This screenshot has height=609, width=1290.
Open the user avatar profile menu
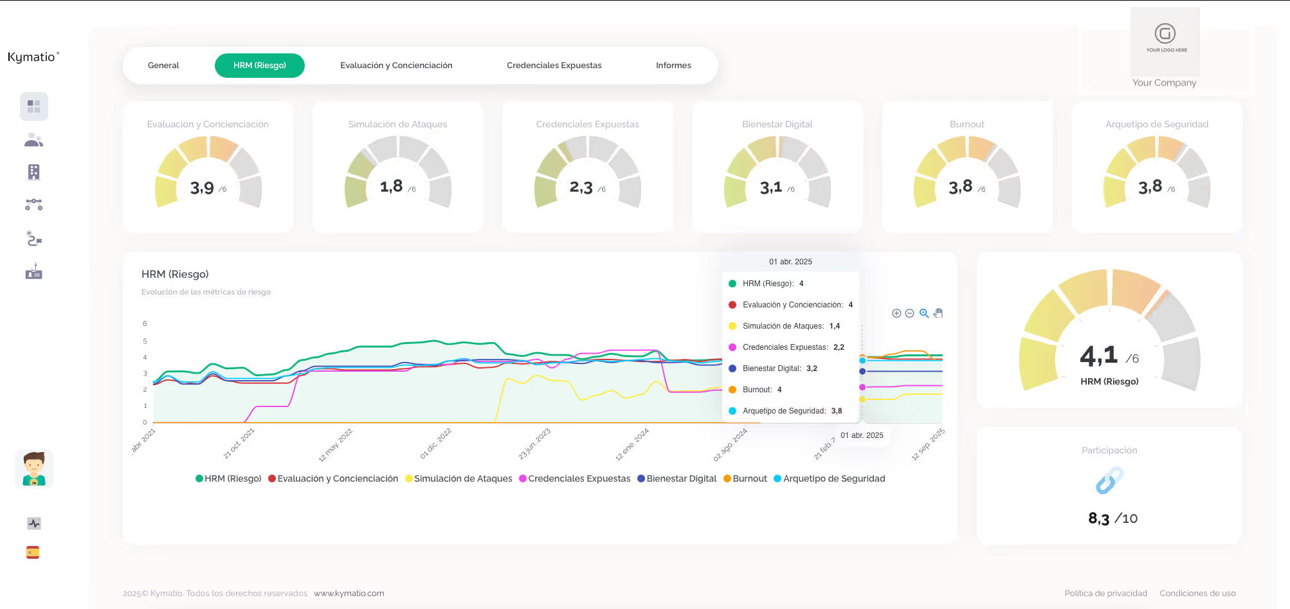pos(34,469)
